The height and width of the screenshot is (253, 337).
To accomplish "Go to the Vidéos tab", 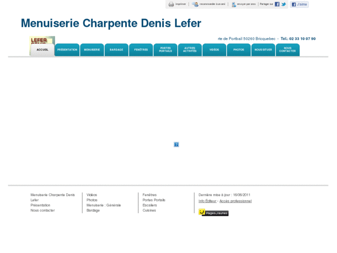I will 214,50.
